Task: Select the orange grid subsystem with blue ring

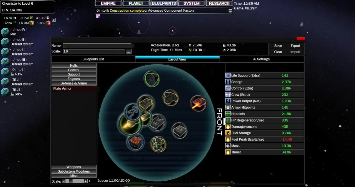Action: point(136,142)
